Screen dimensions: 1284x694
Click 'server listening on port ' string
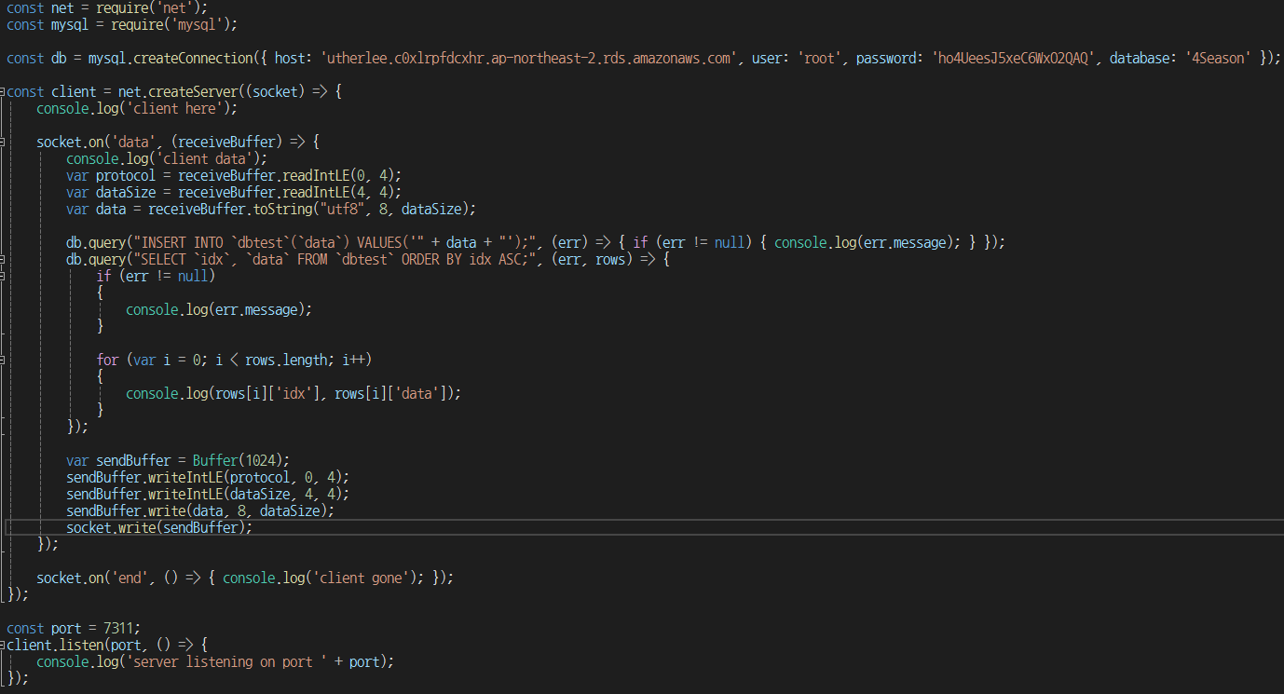click(226, 662)
